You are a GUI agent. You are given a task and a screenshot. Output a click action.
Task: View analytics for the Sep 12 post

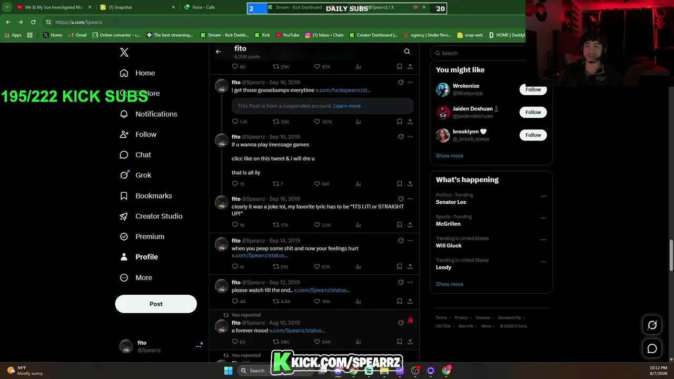358,302
